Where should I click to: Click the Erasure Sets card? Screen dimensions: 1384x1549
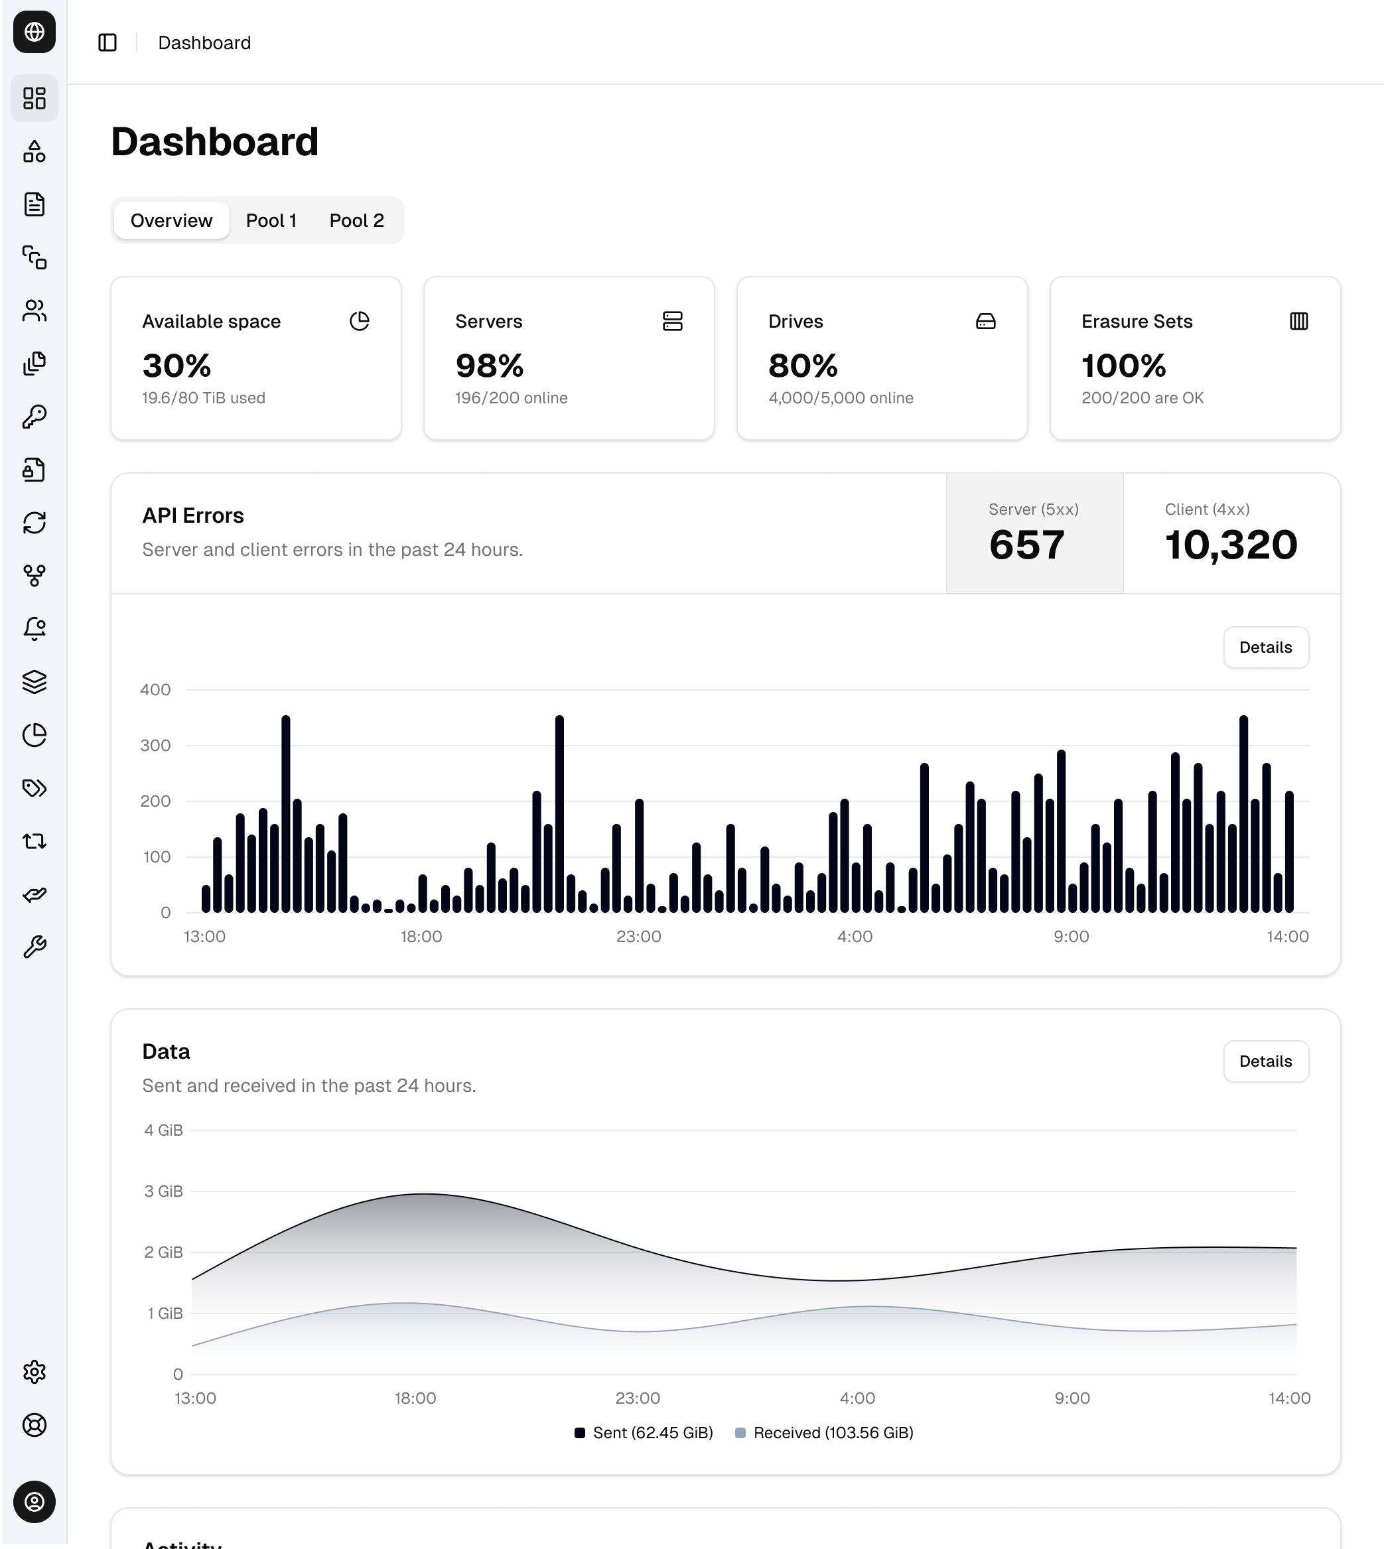pos(1196,358)
